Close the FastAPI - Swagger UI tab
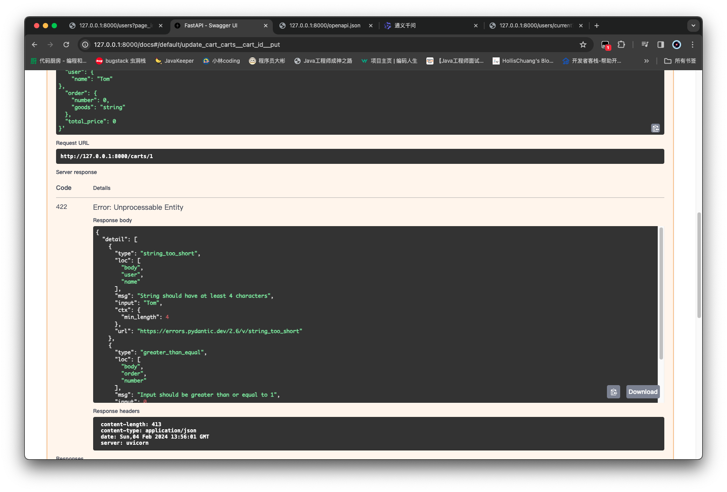This screenshot has height=492, width=727. click(266, 26)
